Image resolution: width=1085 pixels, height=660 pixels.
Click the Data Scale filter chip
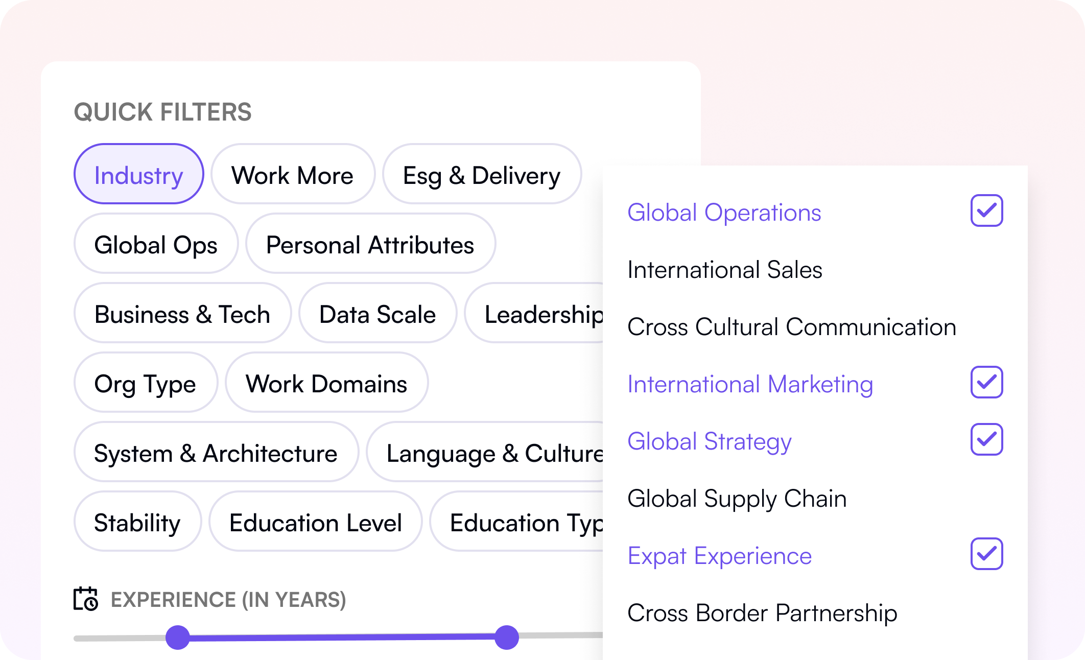pyautogui.click(x=378, y=313)
